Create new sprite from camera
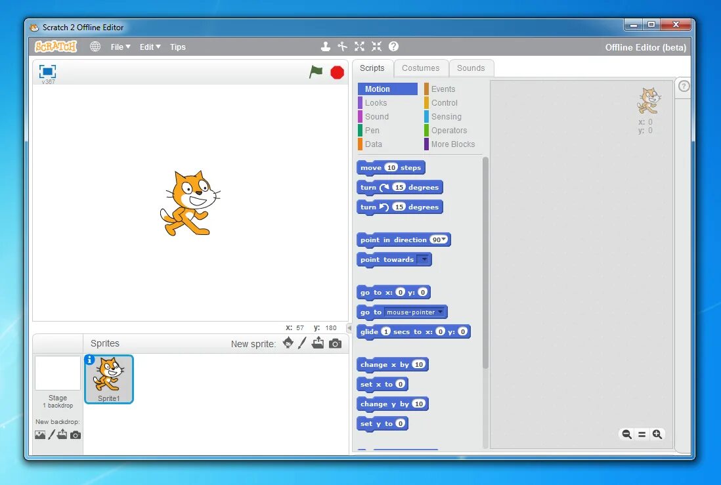721x485 pixels. coord(335,343)
